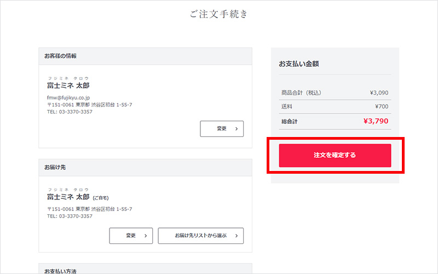Click the 注文を確定する confirm order button
Image resolution: width=438 pixels, height=274 pixels.
tap(335, 156)
